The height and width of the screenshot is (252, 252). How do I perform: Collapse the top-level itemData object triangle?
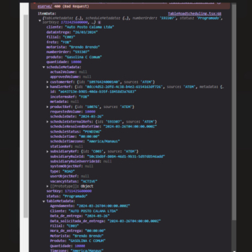coord(40,21)
